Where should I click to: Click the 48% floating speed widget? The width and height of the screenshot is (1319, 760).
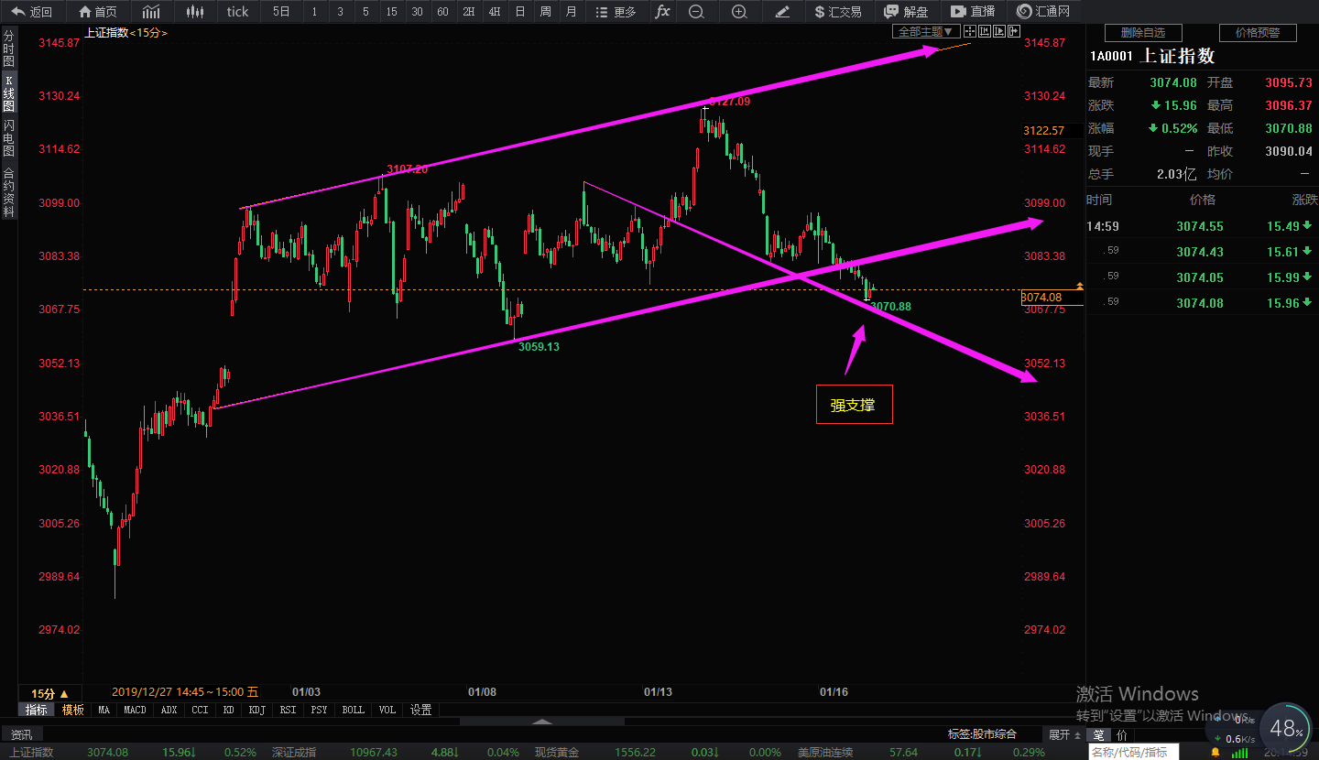(x=1285, y=729)
